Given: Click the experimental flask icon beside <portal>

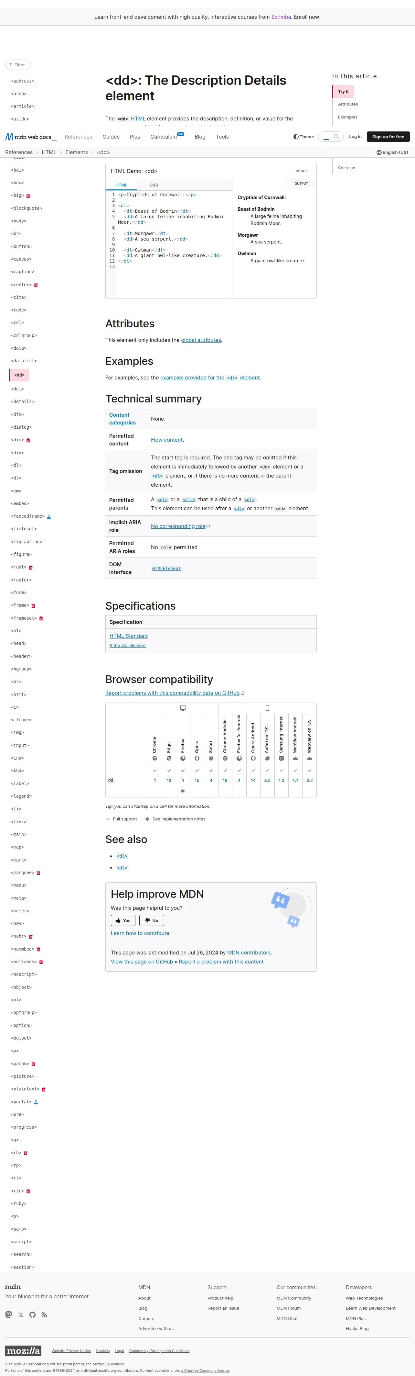Looking at the screenshot, I should [x=36, y=1102].
